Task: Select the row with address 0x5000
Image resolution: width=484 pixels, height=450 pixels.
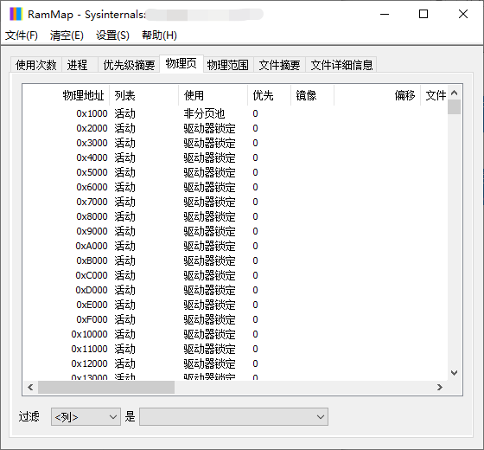Action: coord(234,172)
